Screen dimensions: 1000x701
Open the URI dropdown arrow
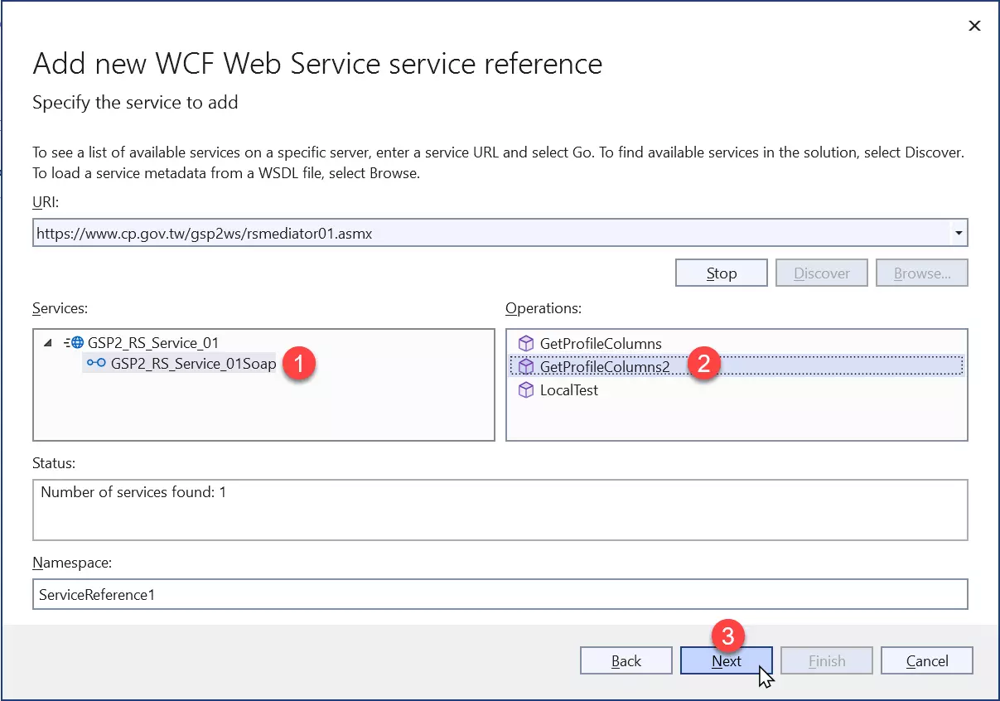[x=959, y=234]
